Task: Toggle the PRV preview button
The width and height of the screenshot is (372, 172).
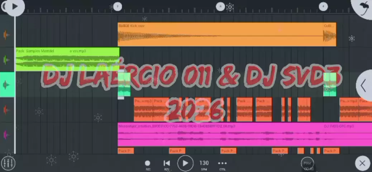Action: (x=307, y=163)
